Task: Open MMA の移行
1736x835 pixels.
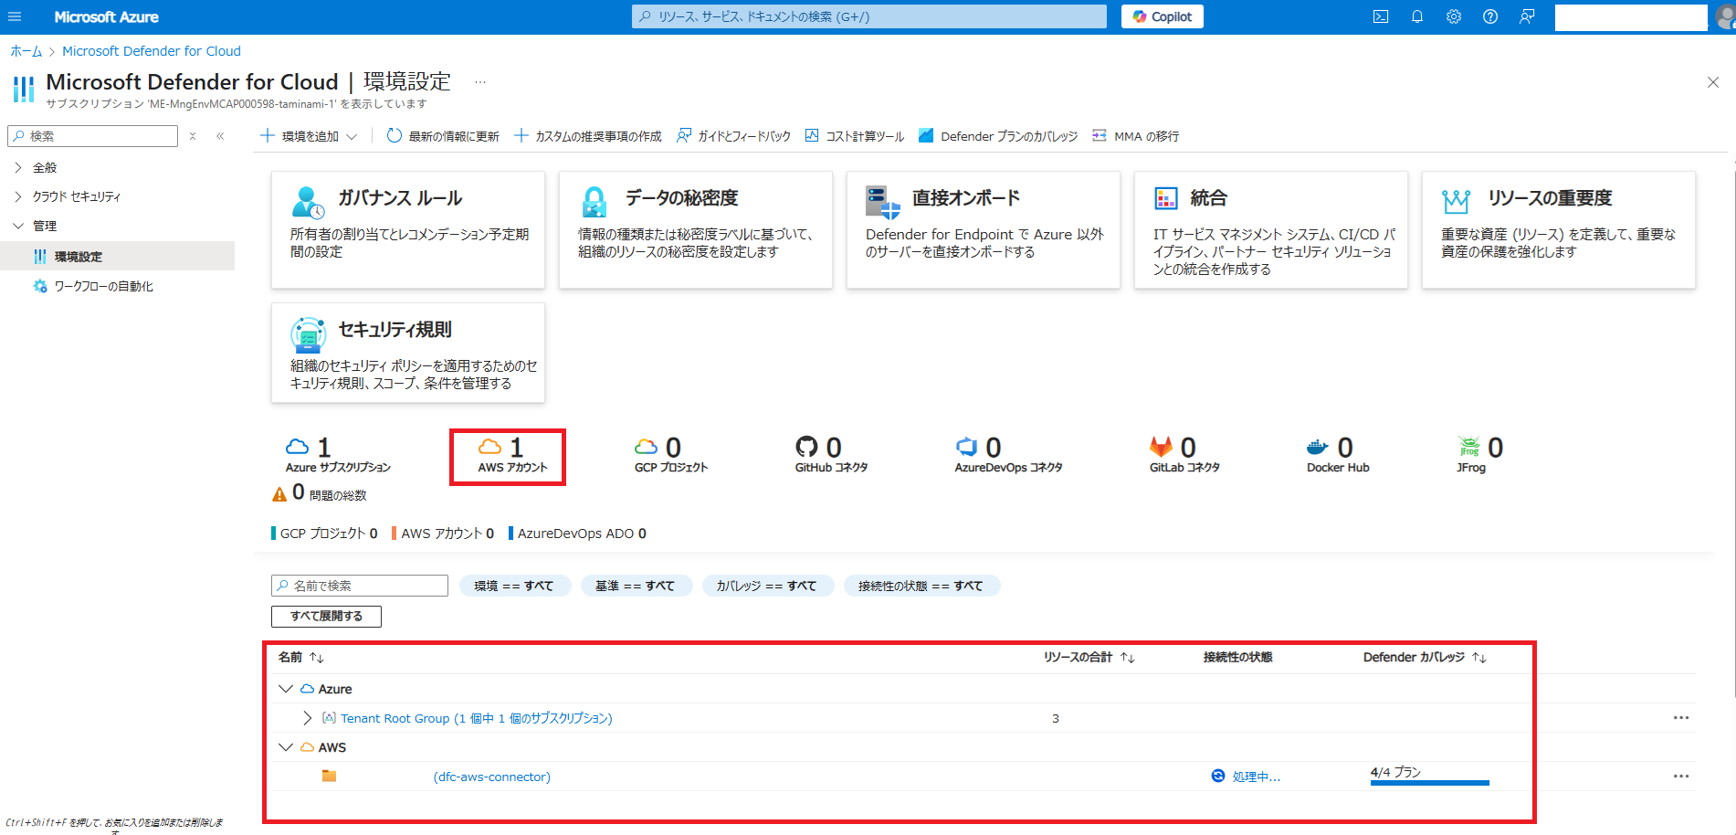Action: [x=1136, y=136]
